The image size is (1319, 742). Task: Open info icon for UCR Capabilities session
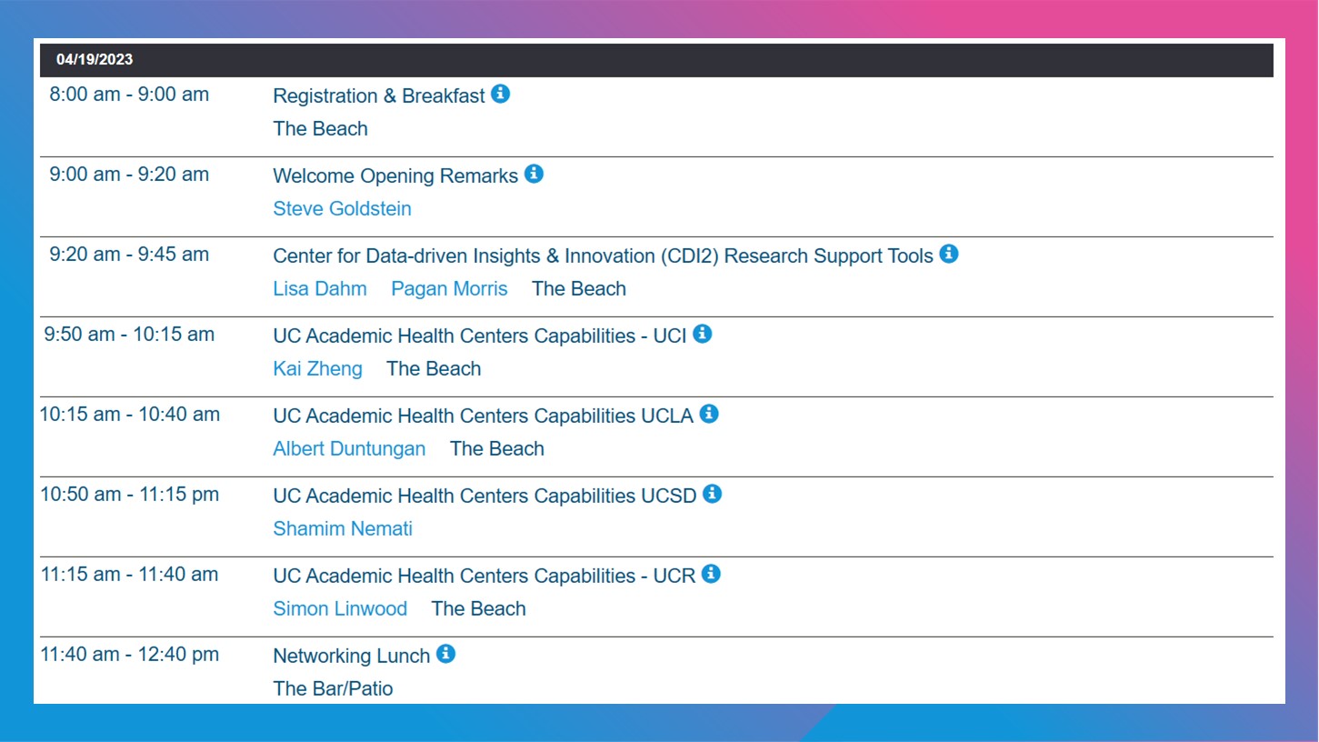[712, 574]
